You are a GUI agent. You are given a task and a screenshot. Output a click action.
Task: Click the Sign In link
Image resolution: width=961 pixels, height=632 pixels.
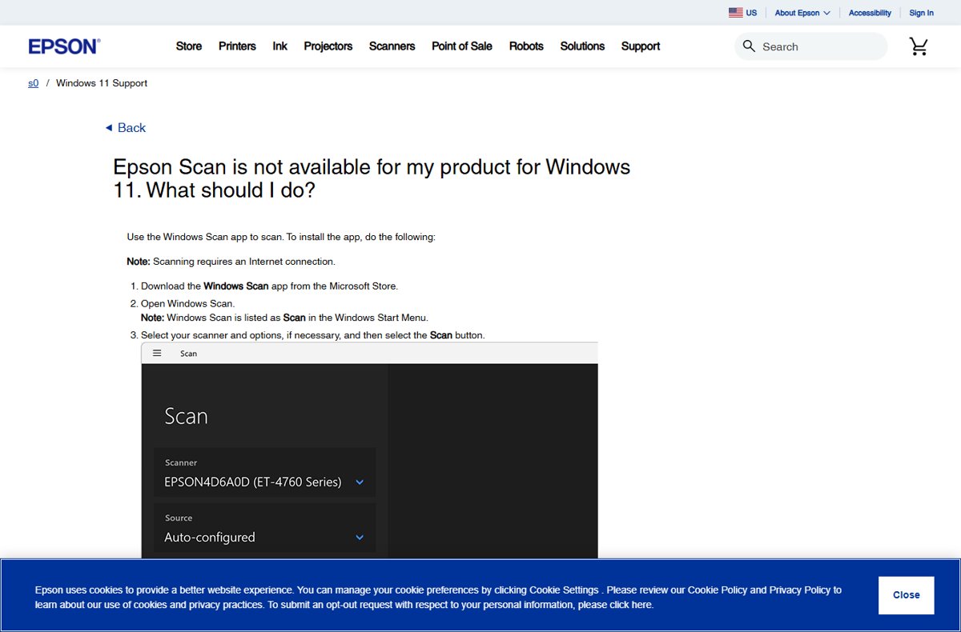pyautogui.click(x=921, y=13)
